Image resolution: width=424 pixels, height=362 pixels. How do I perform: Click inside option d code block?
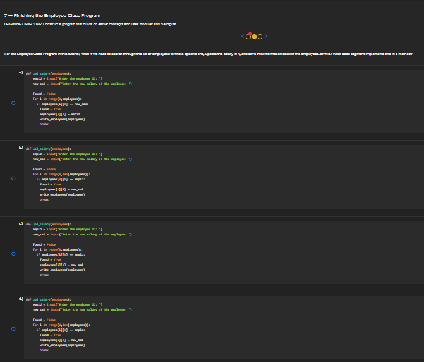(224, 328)
